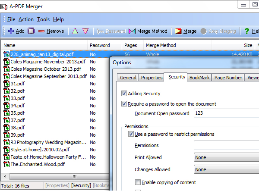This screenshot has width=259, height=194.
Task: Click the Add files plus icon
Action: click(11, 31)
